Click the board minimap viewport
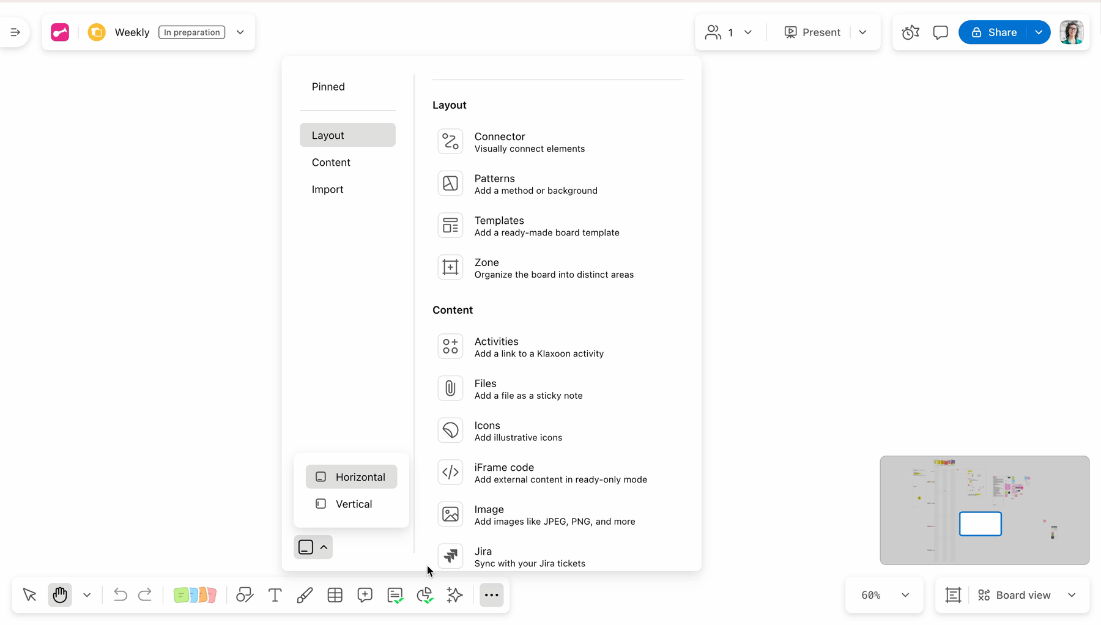1101x625 pixels. (980, 524)
